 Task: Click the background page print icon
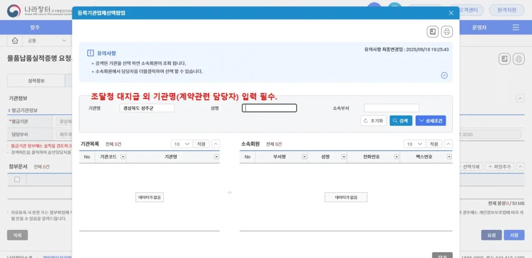point(518,59)
